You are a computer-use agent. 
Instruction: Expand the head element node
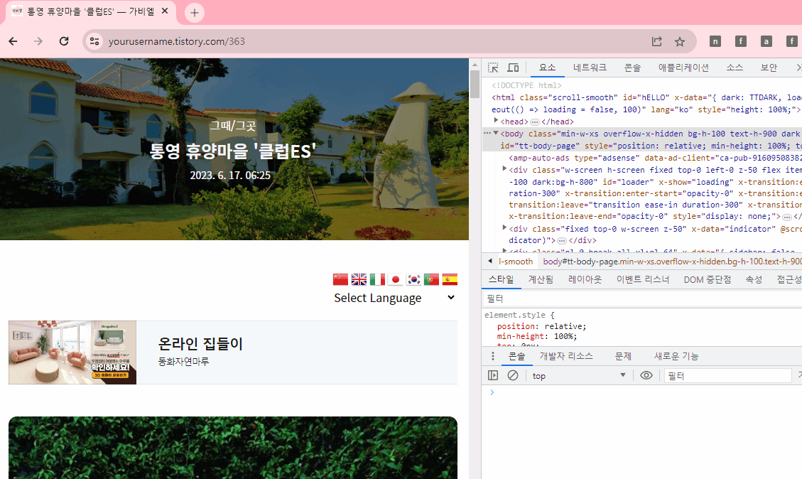pyautogui.click(x=496, y=121)
